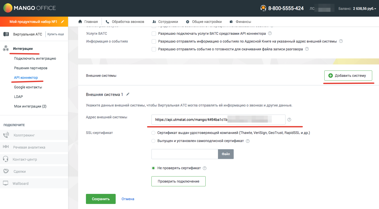
Task: Allow sending Address Book event information
Action: click(154, 41)
